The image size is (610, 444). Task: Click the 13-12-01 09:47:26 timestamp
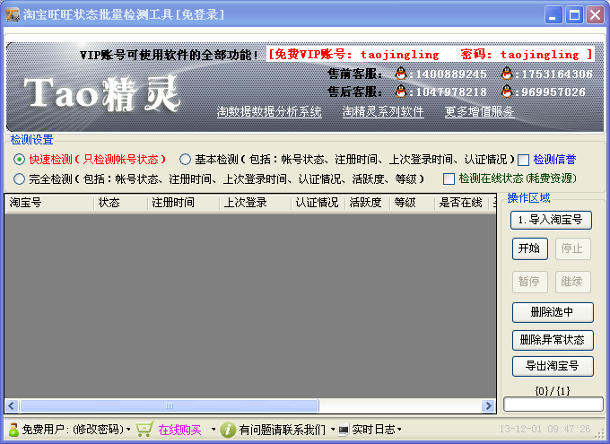click(x=545, y=429)
